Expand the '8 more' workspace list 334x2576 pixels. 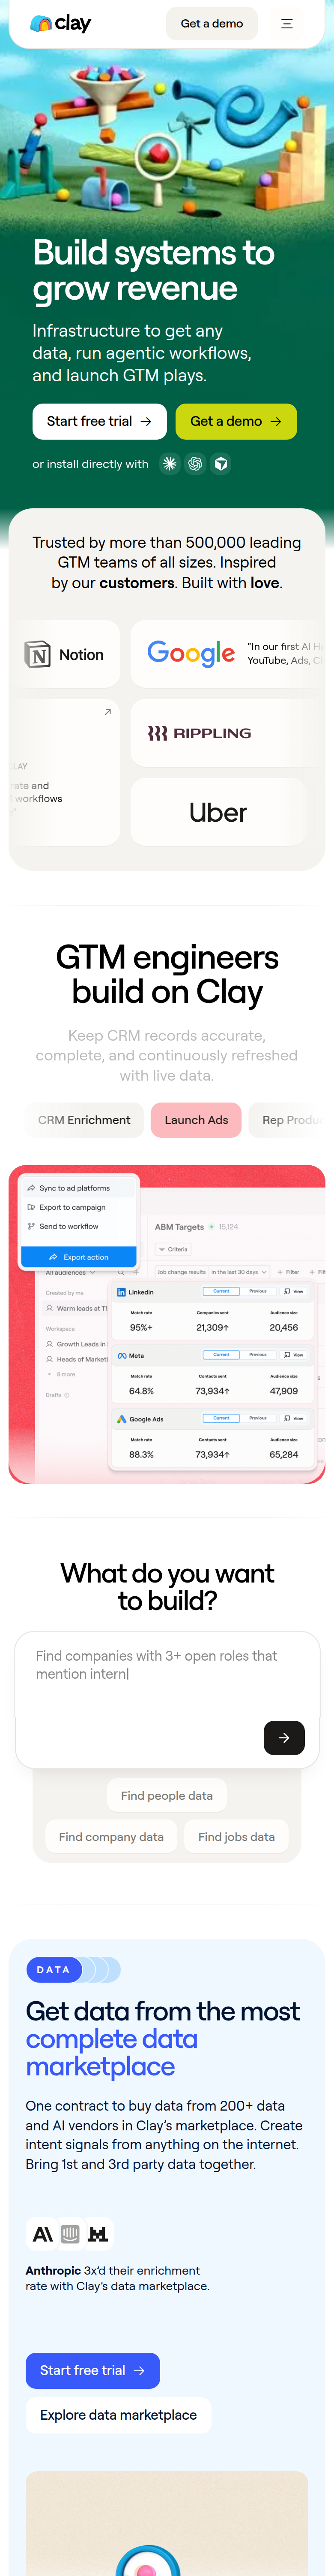pos(62,1374)
